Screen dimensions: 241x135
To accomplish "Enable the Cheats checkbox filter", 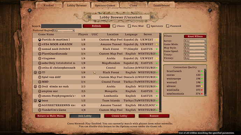I will [x=114, y=26].
